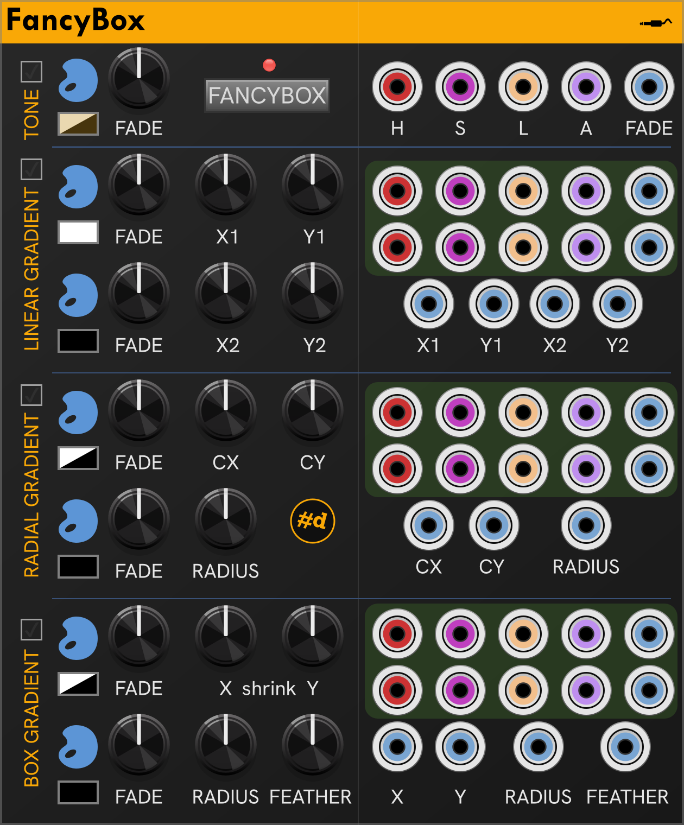This screenshot has width=684, height=825.
Task: Click the Tone FADE knob
Action: [139, 78]
